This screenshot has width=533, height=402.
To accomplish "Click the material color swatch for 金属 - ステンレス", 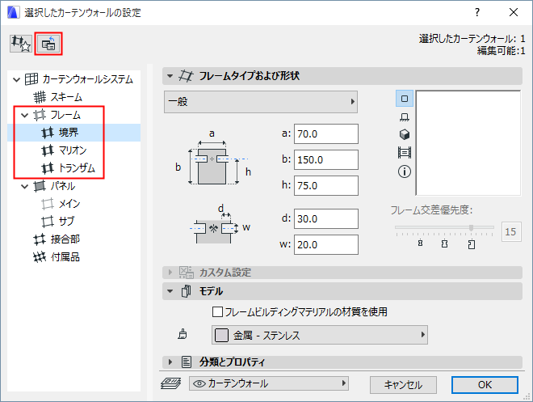I will 221,336.
